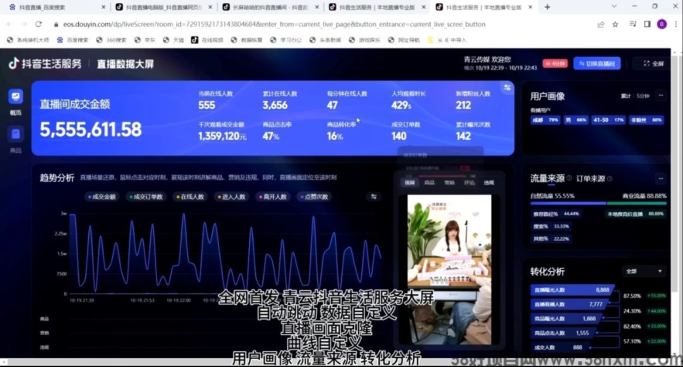The width and height of the screenshot is (683, 367).
Task: Open metrics settings icon on blue summary card
Action: click(507, 87)
